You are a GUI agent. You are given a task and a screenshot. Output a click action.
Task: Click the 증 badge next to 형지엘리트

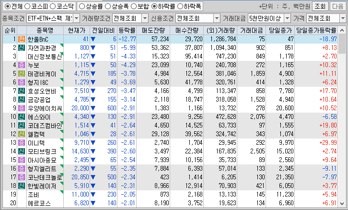[x=22, y=168]
